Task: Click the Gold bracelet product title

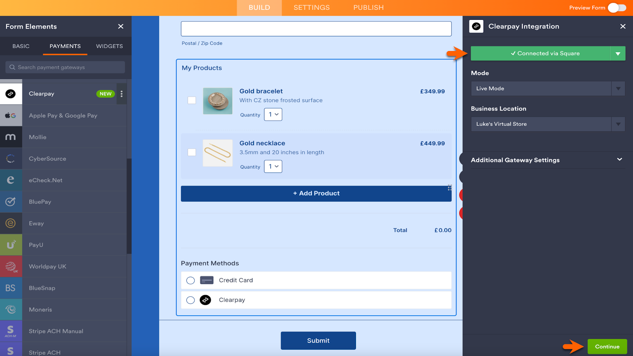Action: tap(261, 91)
